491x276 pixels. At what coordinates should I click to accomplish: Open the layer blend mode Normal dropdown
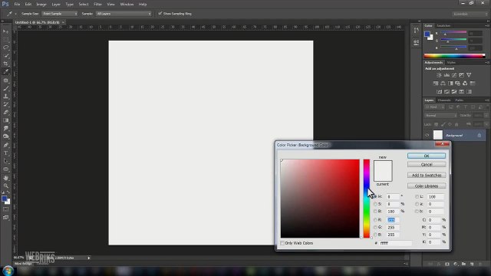pyautogui.click(x=440, y=116)
